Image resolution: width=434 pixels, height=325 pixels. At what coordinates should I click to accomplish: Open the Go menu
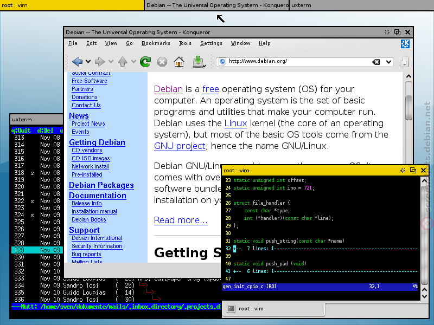129,43
